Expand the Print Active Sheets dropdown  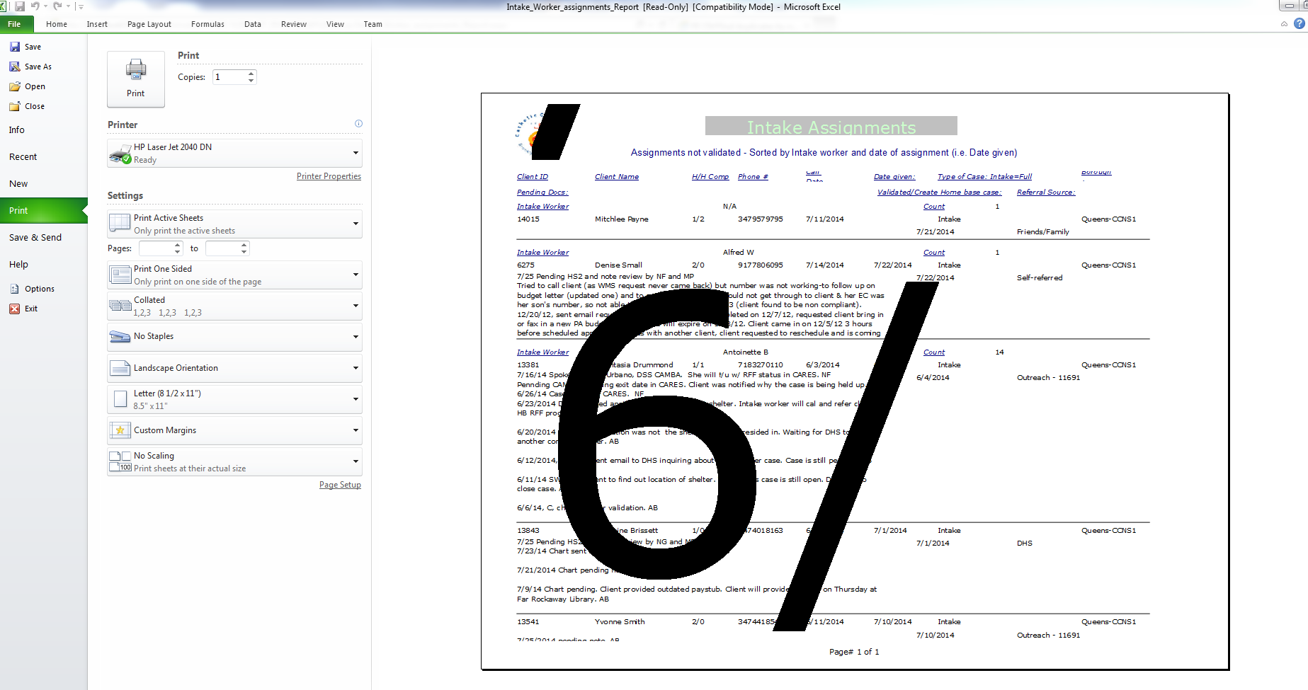pos(234,224)
